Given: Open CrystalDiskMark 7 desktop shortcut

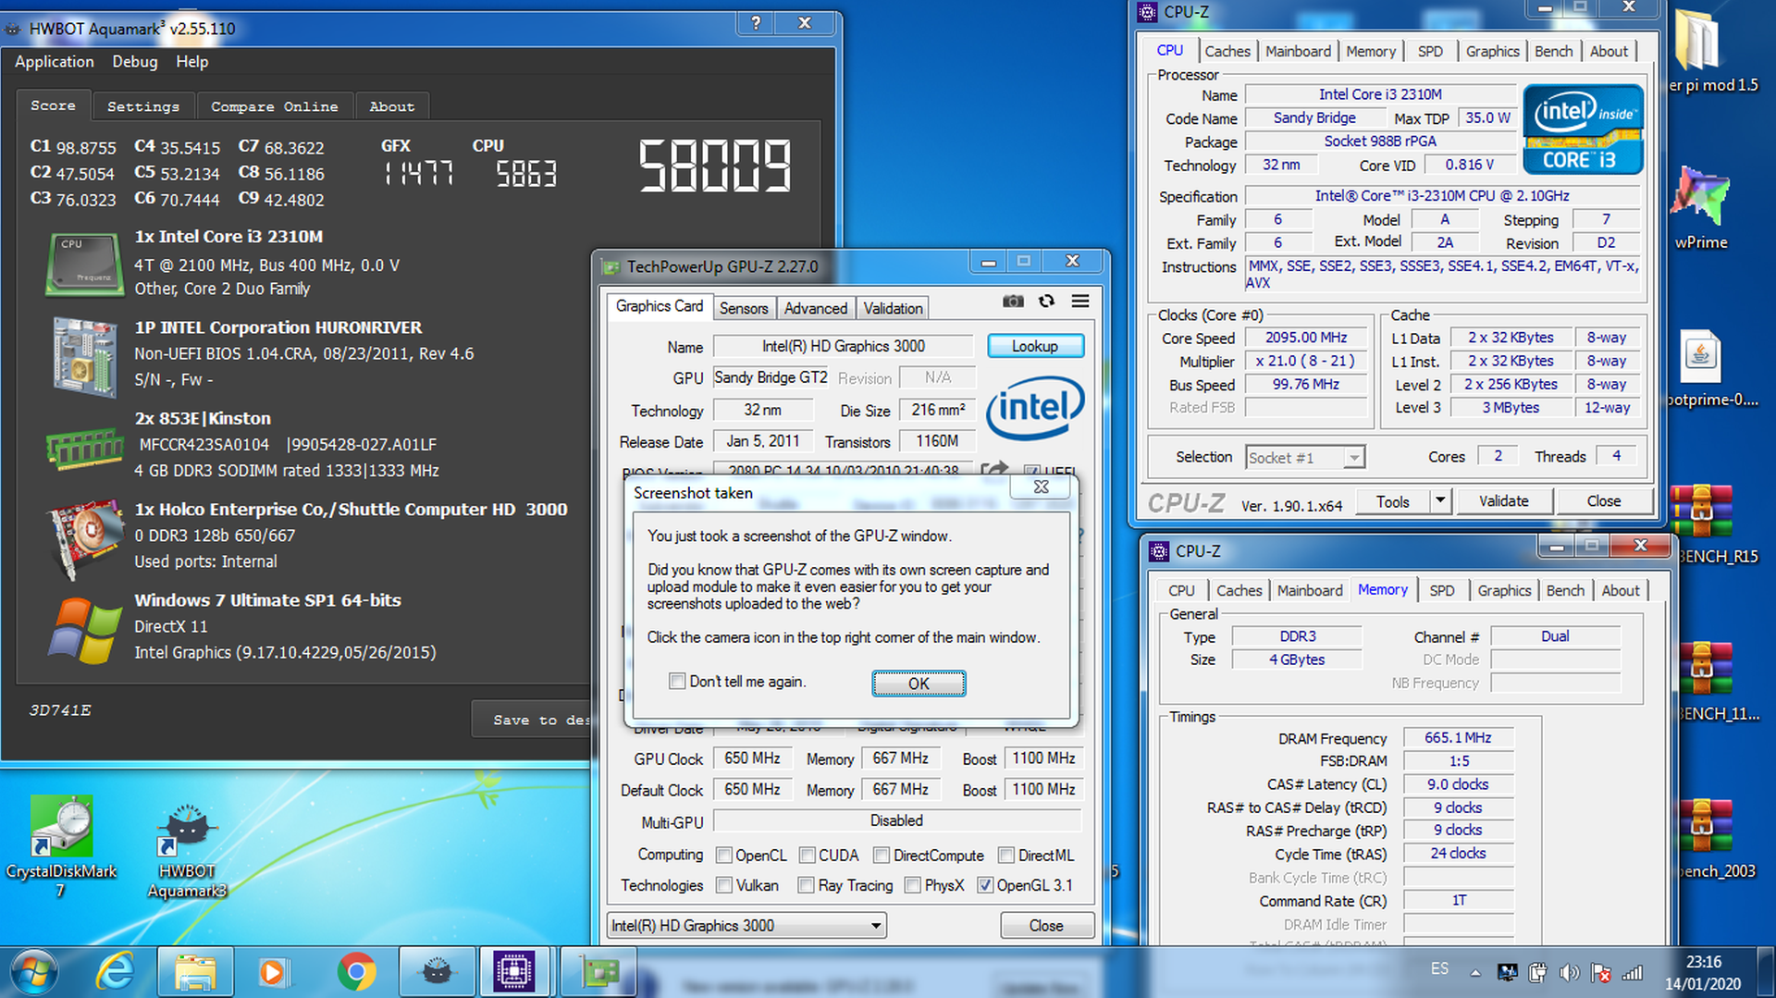Looking at the screenshot, I should coord(61,846).
